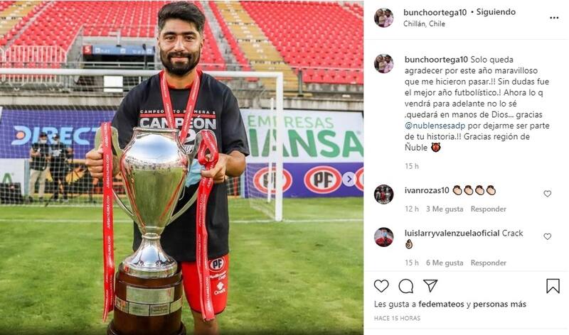The width and height of the screenshot is (569, 335).
Task: Share the post via paper plane icon
Action: click(430, 286)
